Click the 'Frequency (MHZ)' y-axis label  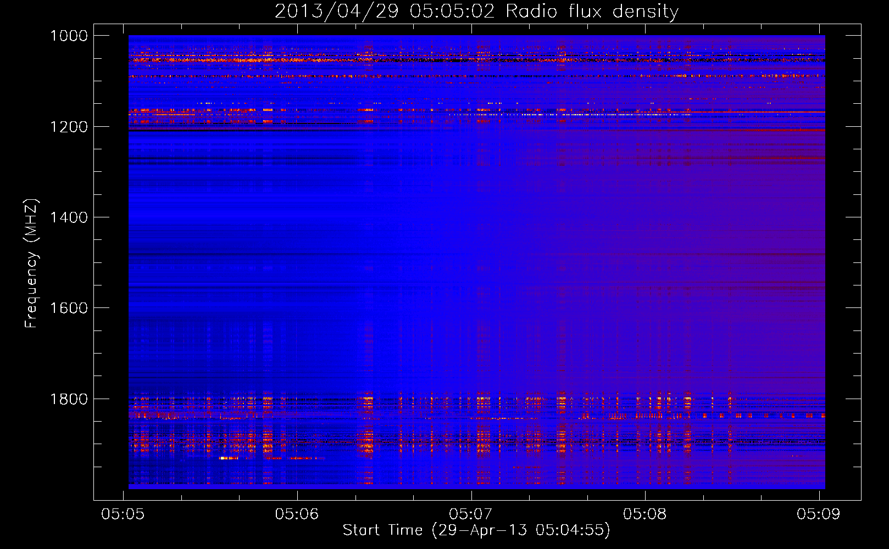tap(31, 264)
